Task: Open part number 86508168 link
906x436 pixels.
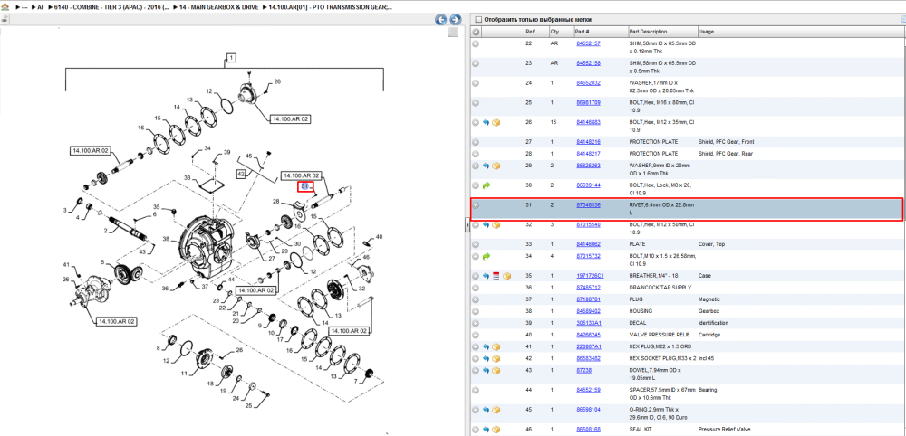Action: click(588, 429)
